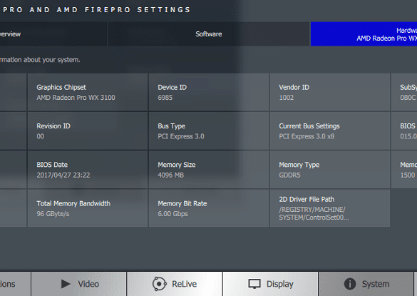Open the Display section
The height and width of the screenshot is (296, 417).
pos(270,284)
